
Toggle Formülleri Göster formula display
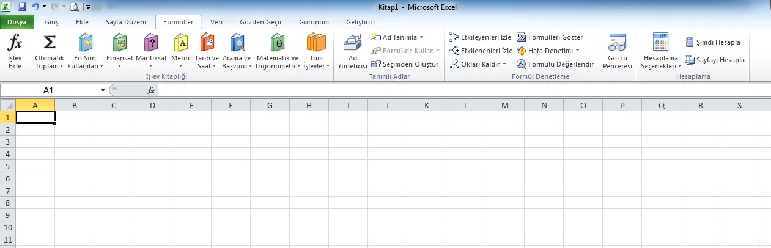pos(550,37)
